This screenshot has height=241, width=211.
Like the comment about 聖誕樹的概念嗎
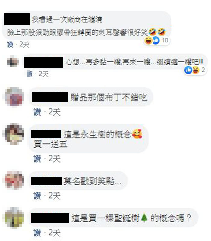click(x=37, y=233)
